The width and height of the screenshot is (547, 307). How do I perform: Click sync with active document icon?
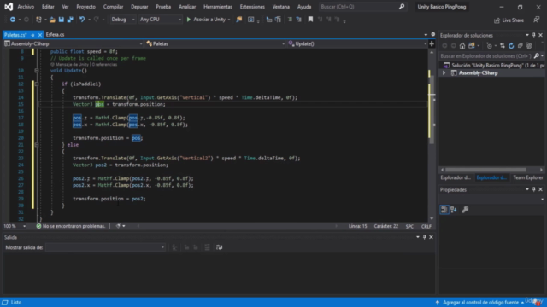click(503, 45)
